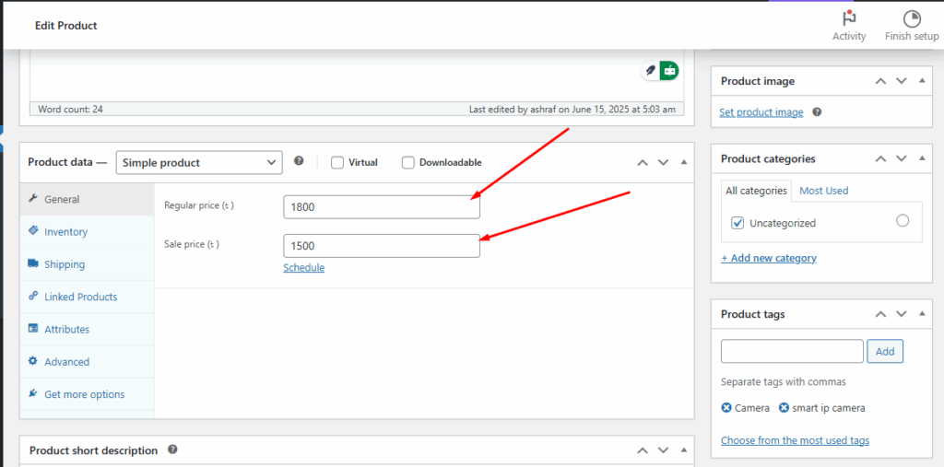Collapse the Product image panel
This screenshot has width=944, height=467.
click(922, 81)
